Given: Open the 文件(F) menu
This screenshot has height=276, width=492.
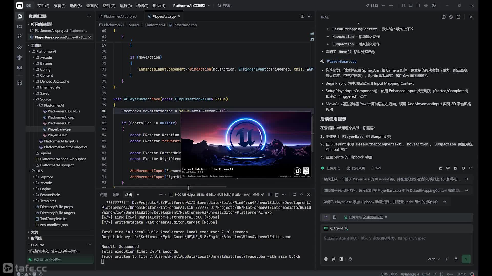Looking at the screenshot, I should pos(43,5).
